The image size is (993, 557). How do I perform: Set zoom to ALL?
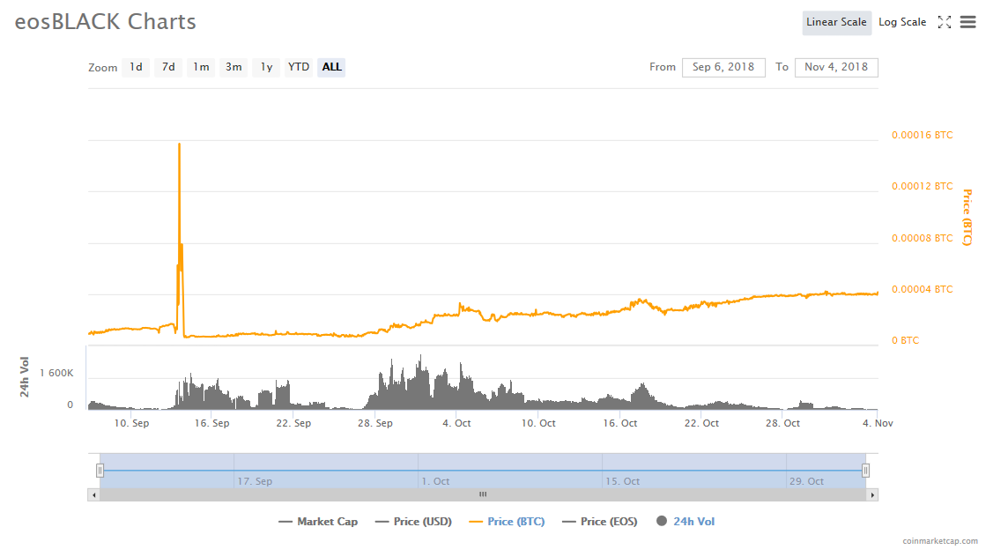tap(332, 67)
